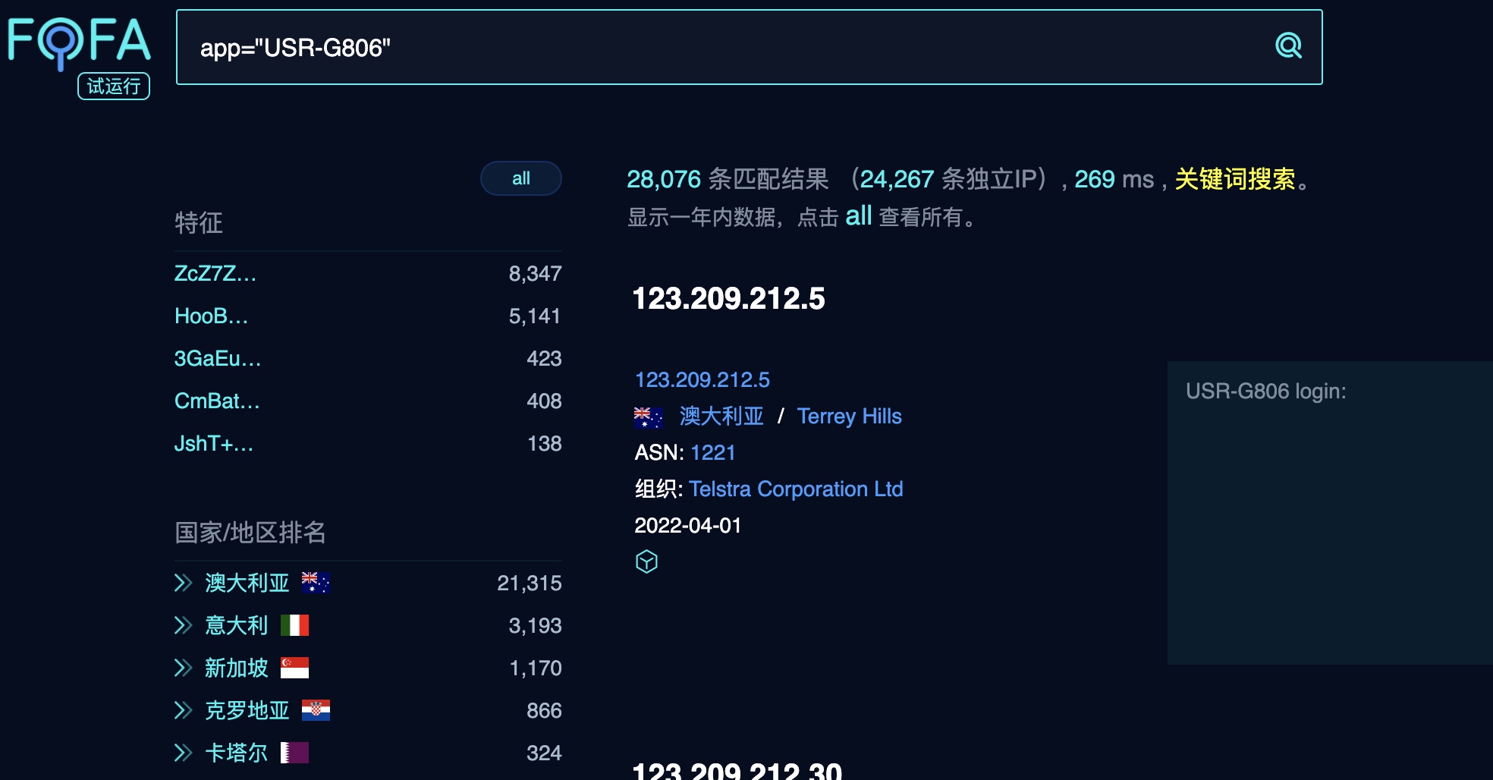Image resolution: width=1493 pixels, height=780 pixels.
Task: Click the Italy flag in country ranking
Action: point(294,625)
